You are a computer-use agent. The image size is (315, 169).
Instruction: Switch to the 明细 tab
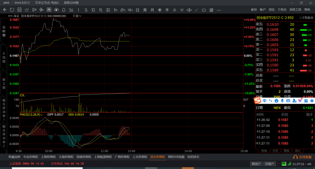[264, 151]
